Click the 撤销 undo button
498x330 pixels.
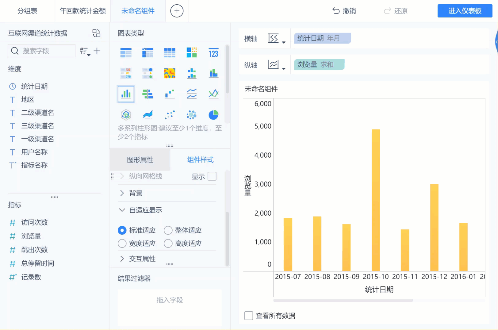[x=344, y=11]
